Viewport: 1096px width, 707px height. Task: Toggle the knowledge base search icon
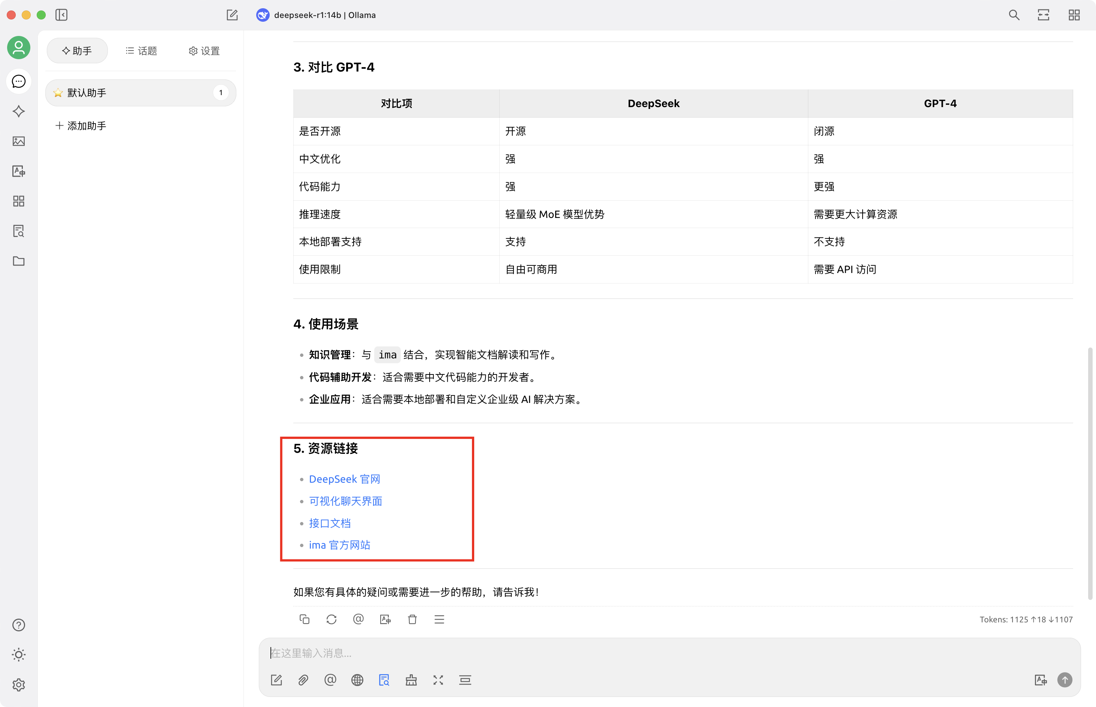pos(384,680)
